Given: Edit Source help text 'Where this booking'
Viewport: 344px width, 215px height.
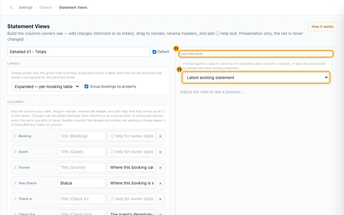Looking at the screenshot, I should (x=132, y=167).
